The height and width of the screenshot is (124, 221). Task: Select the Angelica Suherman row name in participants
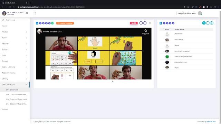tap(181, 62)
